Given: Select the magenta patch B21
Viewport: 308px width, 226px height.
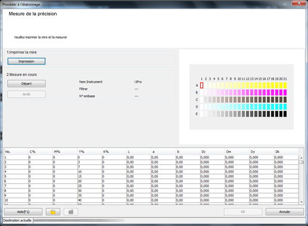Looking at the screenshot, I should tap(285, 93).
